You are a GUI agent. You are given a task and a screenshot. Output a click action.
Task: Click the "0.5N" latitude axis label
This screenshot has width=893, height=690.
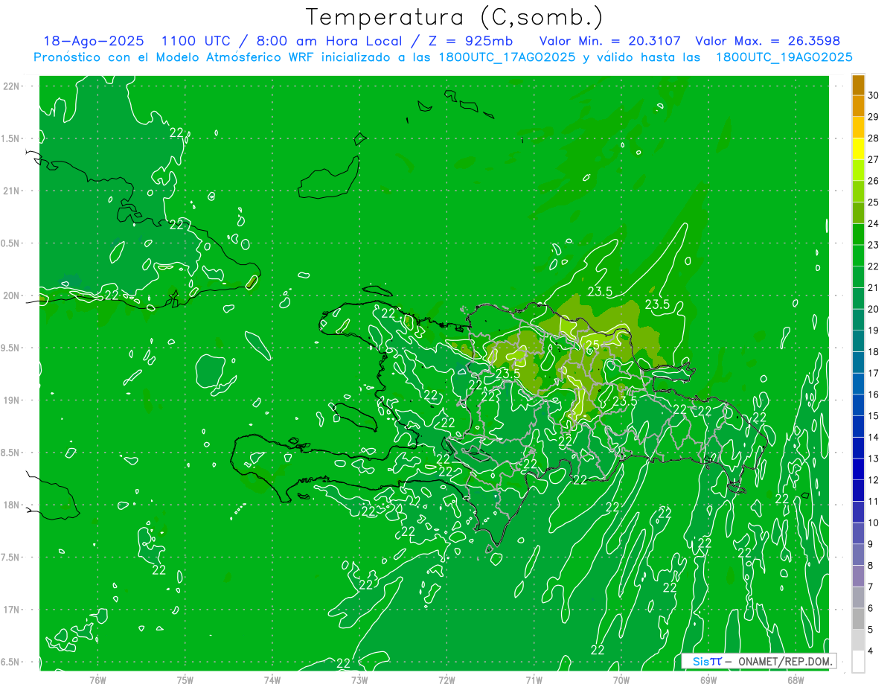(x=11, y=243)
